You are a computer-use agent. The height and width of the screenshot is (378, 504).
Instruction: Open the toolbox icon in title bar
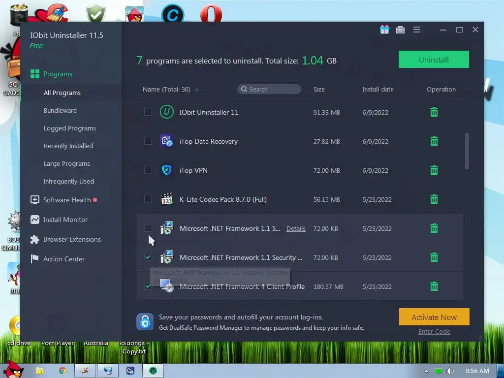400,30
